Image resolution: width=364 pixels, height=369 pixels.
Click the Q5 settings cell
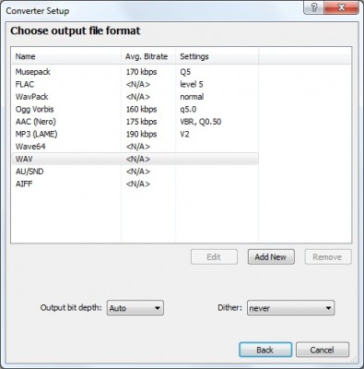185,72
